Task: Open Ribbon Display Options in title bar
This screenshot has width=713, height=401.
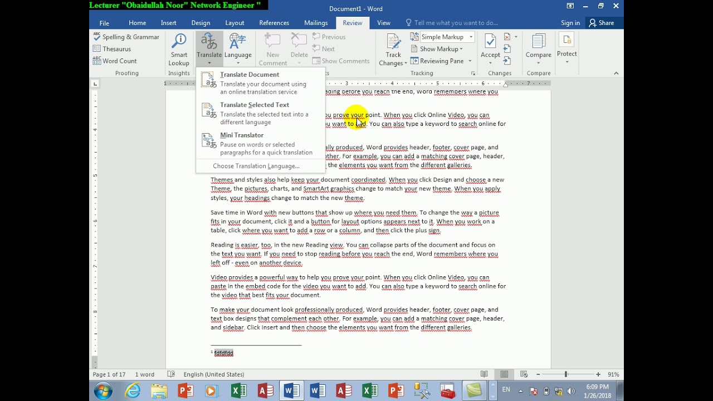Action: 570,6
